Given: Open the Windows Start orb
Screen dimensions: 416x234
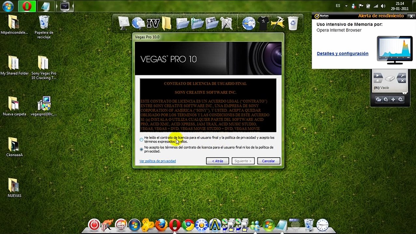Looking at the screenshot, I should click(7, 6).
